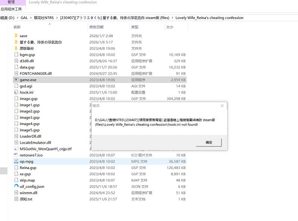Image resolution: width=298 pixels, height=221 pixels.
Task: Open the 应用程序工具 ribbon tab
Action: (x=11, y=9)
